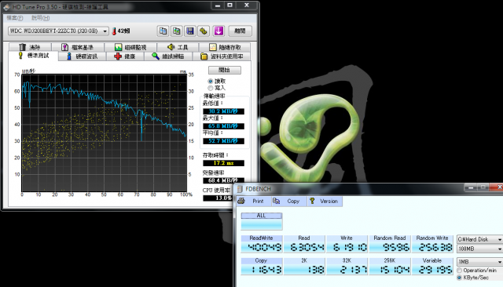This screenshot has width=503, height=287.
Task: Open the File menu in HD Tune
Action: [x=15, y=18]
